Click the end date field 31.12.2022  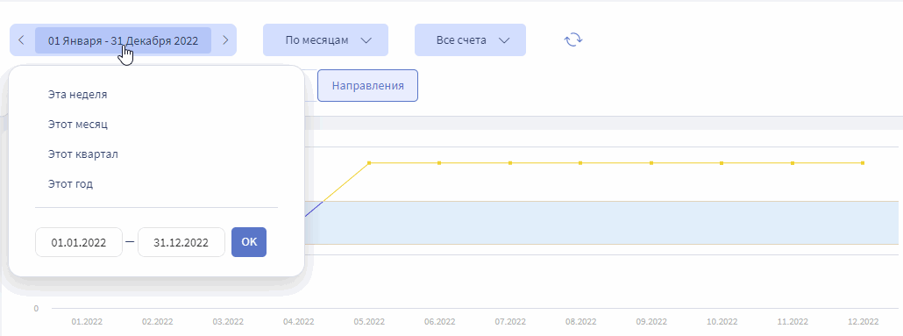coord(181,242)
